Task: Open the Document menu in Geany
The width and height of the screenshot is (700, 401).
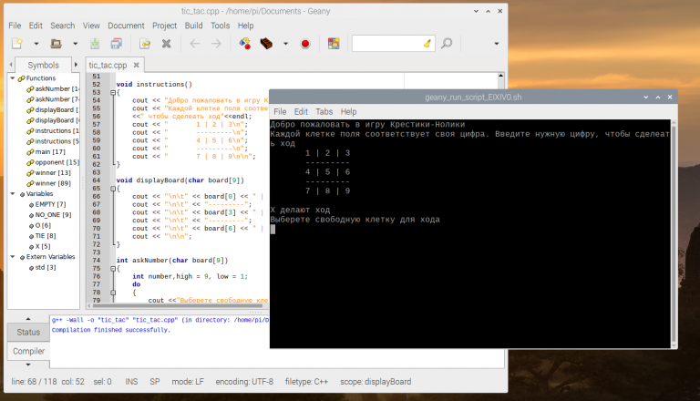Action: (126, 26)
